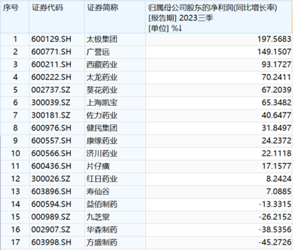Select the value 22.1118
Screen dimensions: 293x250
pos(276,153)
